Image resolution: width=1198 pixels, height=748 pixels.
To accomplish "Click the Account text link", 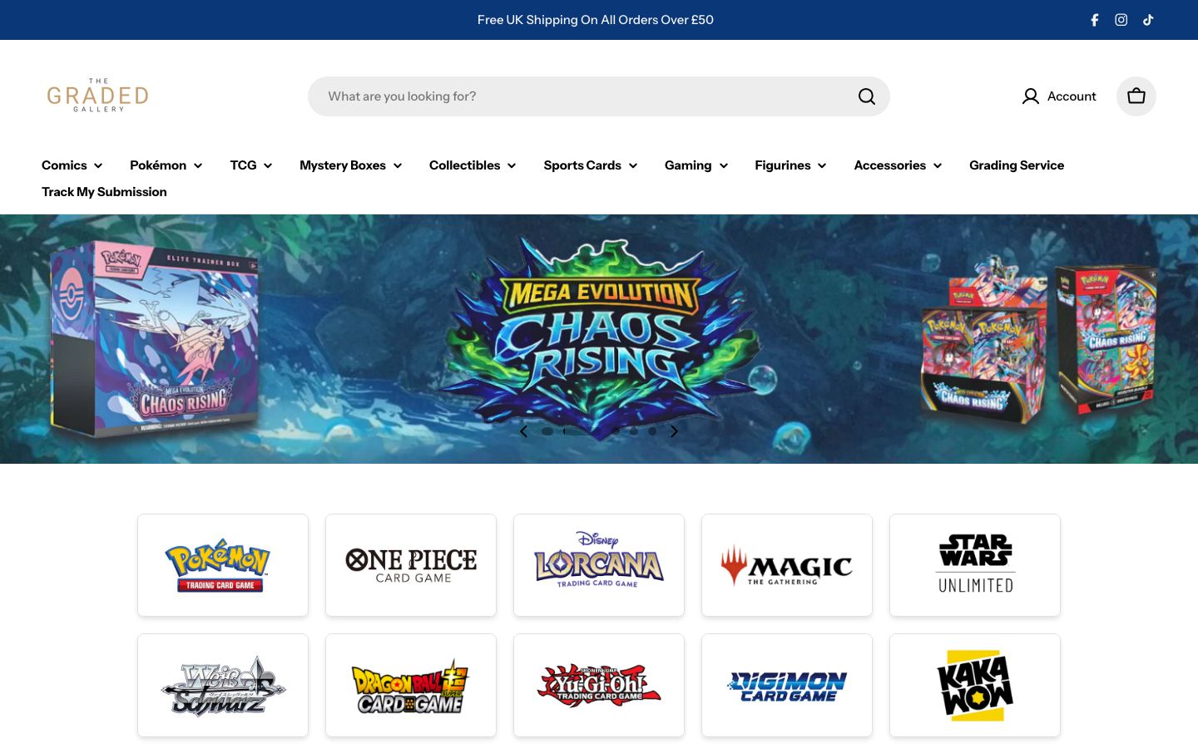I will [x=1072, y=96].
